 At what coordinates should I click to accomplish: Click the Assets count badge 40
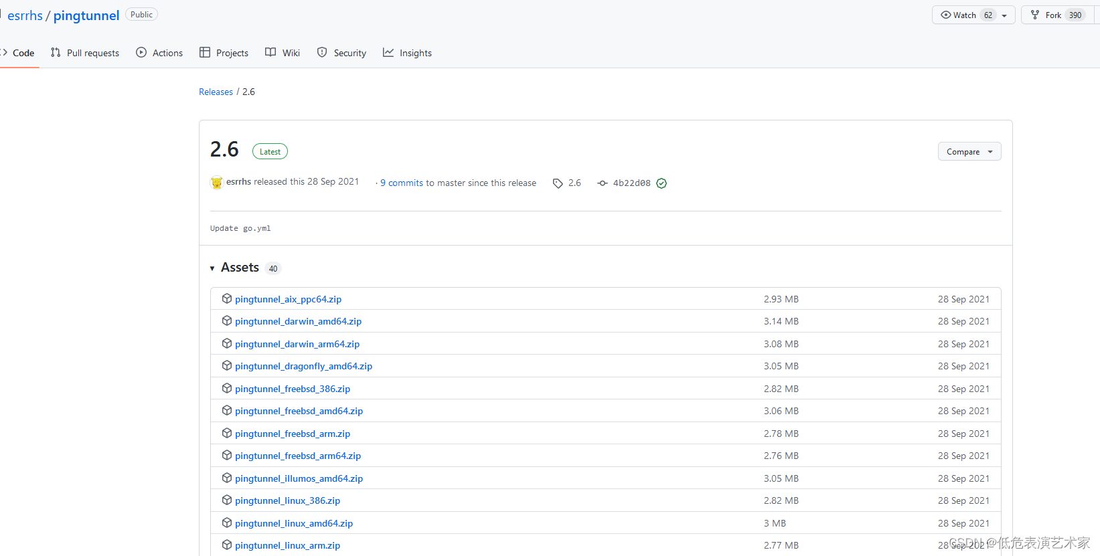[x=273, y=269]
